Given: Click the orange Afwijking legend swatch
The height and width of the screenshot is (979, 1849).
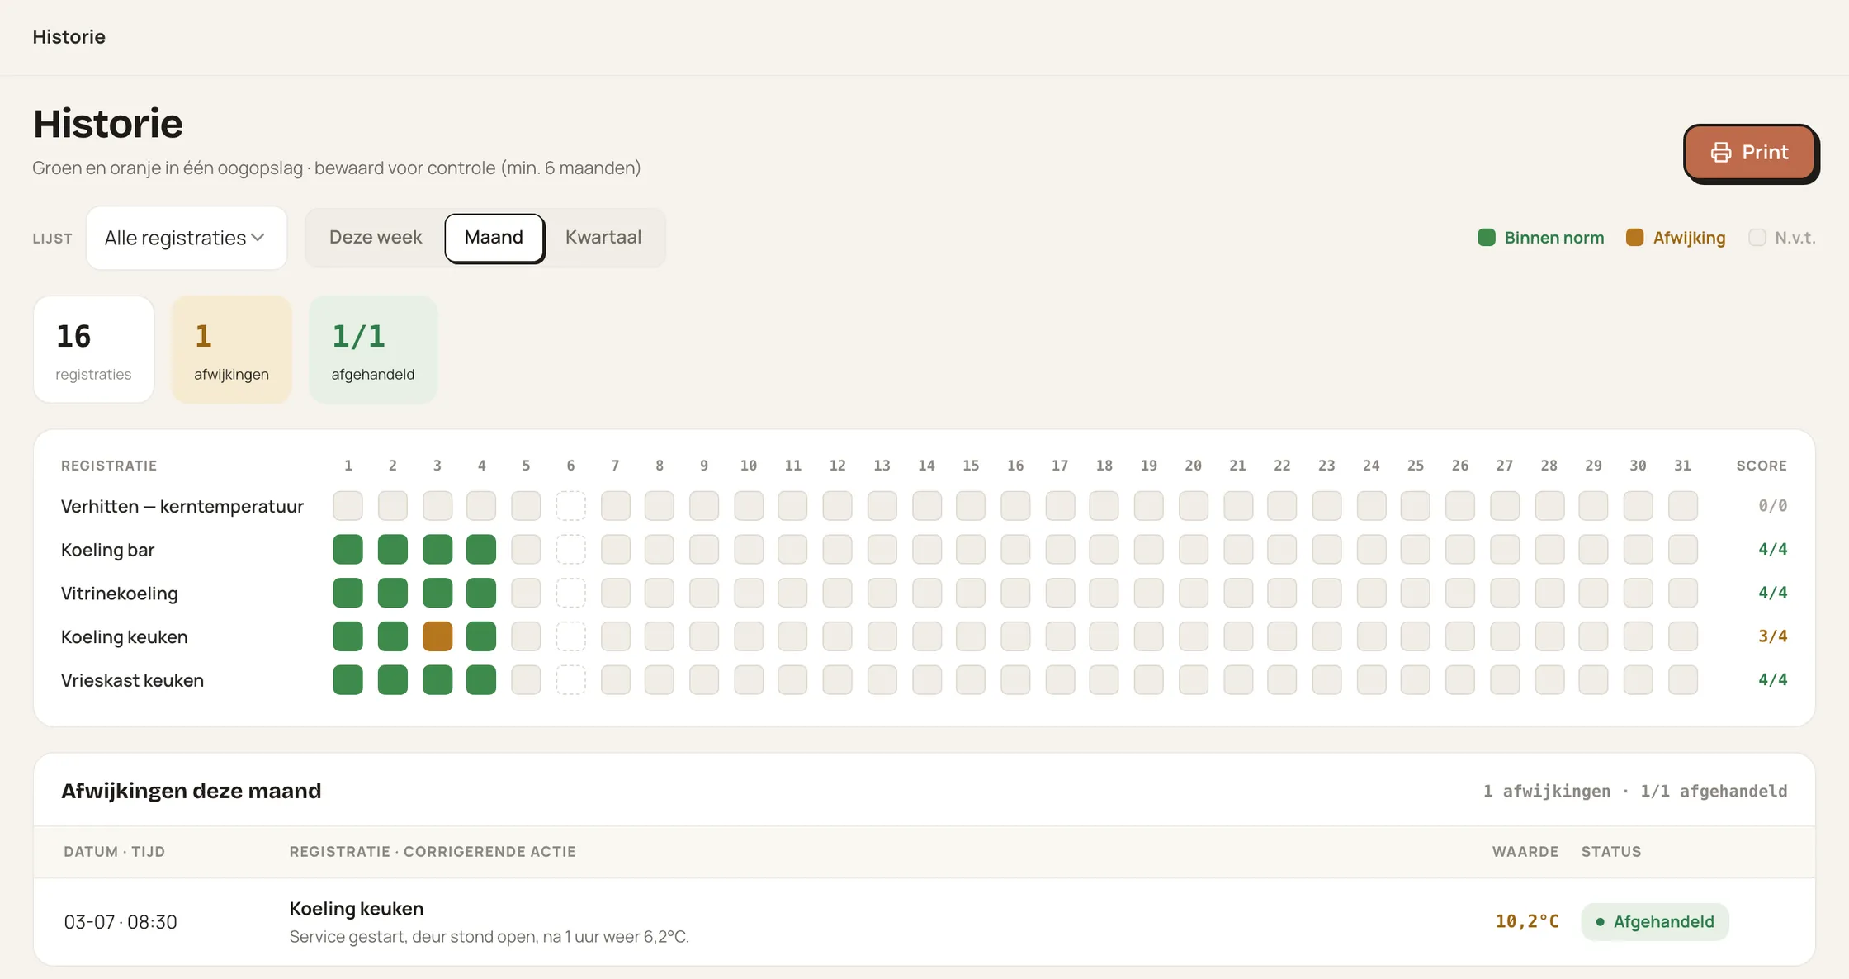Looking at the screenshot, I should pyautogui.click(x=1634, y=238).
